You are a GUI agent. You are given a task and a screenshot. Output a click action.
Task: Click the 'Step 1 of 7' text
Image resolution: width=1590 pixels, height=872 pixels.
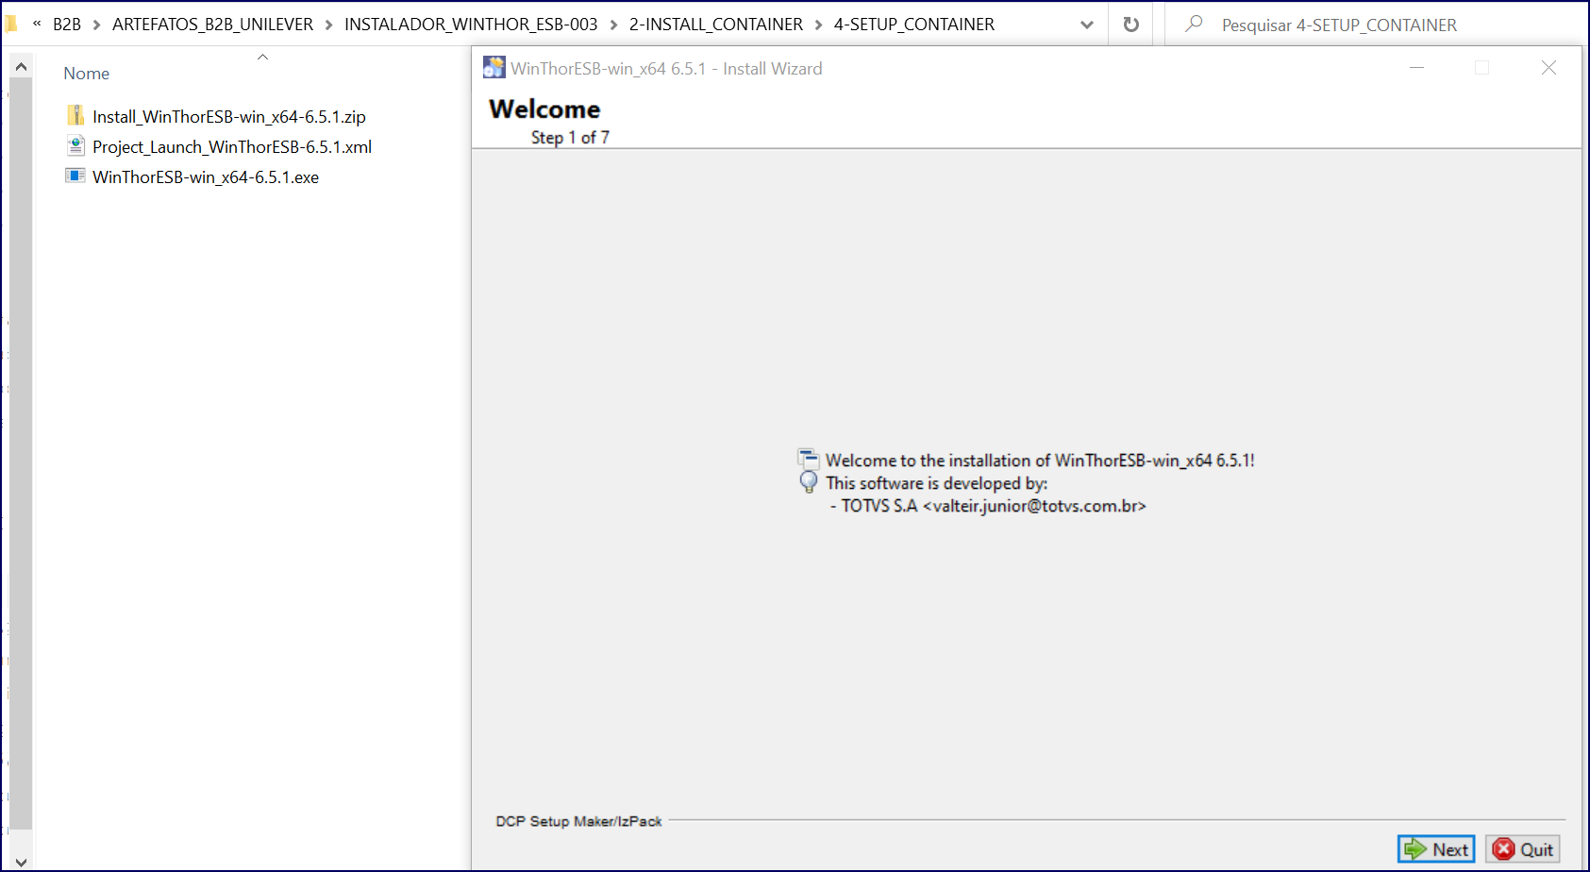point(570,138)
